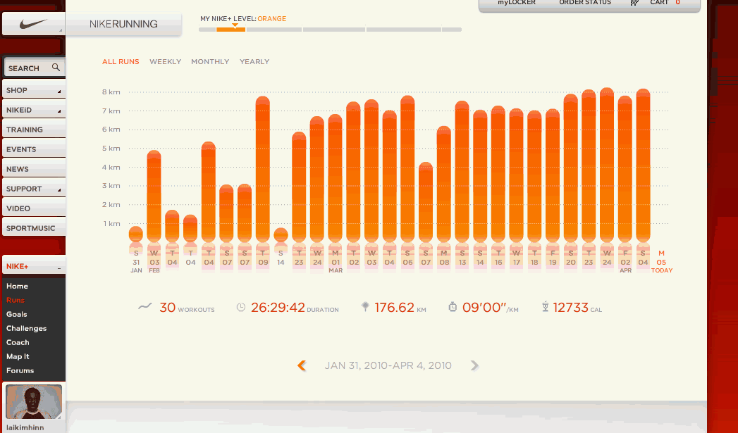This screenshot has width=738, height=433.
Task: Open the laikimhinn profile picture
Action: tap(33, 402)
